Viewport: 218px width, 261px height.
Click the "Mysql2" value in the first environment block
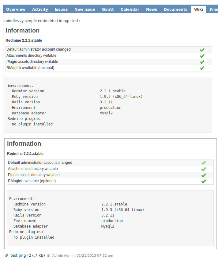point(106,113)
